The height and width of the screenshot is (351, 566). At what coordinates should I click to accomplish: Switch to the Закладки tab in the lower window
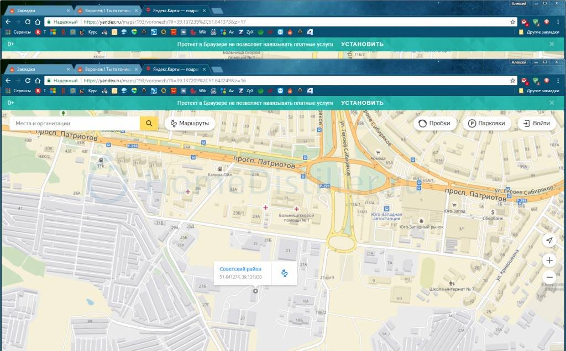(x=39, y=69)
